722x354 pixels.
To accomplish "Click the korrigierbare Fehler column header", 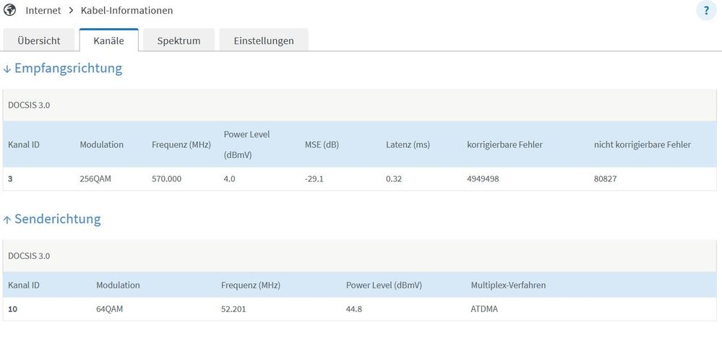I will (x=504, y=144).
